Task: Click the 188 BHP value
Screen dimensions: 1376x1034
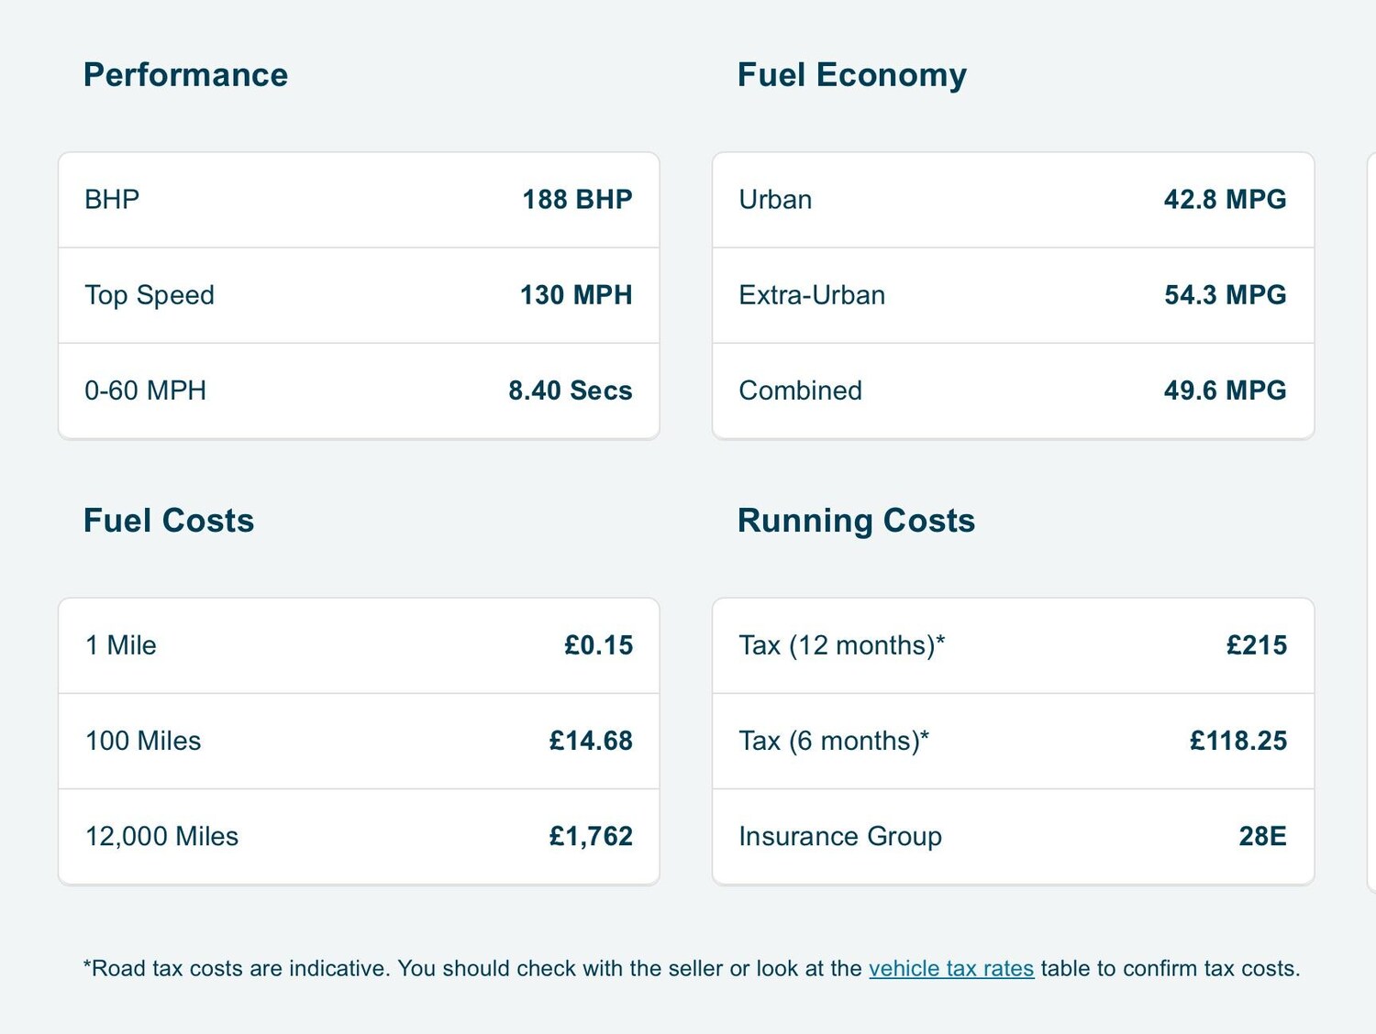Action: tap(577, 200)
